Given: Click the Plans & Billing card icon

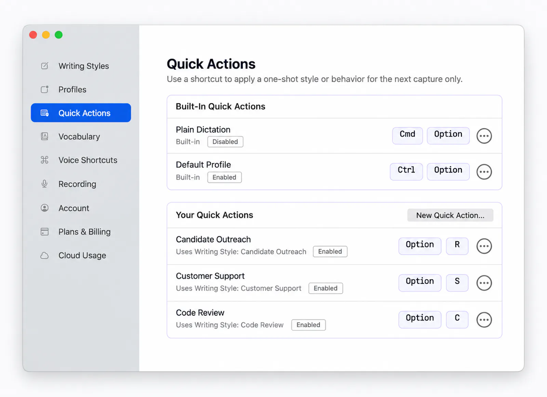Looking at the screenshot, I should coord(45,232).
